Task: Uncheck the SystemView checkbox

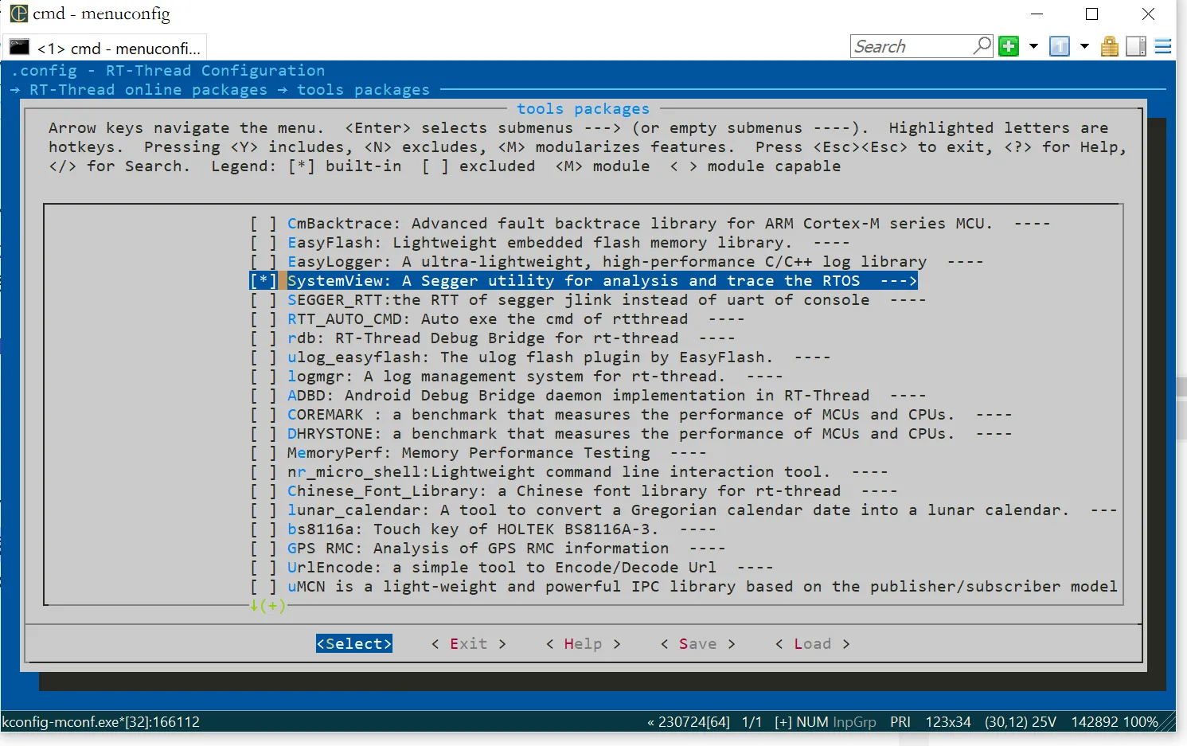Action: pyautogui.click(x=264, y=281)
